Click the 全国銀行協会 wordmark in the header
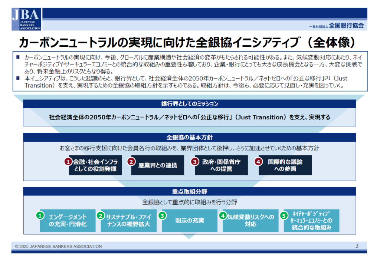This screenshot has height=261, width=380. point(346,26)
